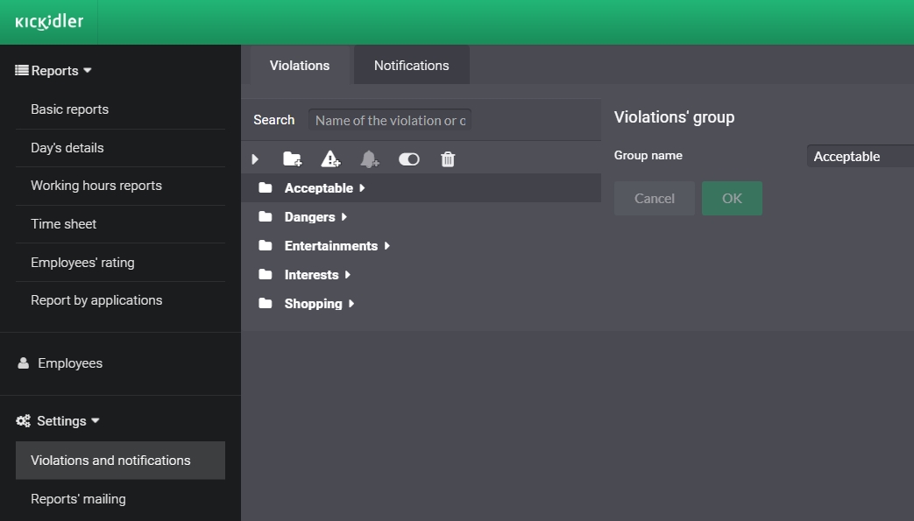Screen dimensions: 914x521
Task: Click the Kickidler logo
Action: pos(49,22)
